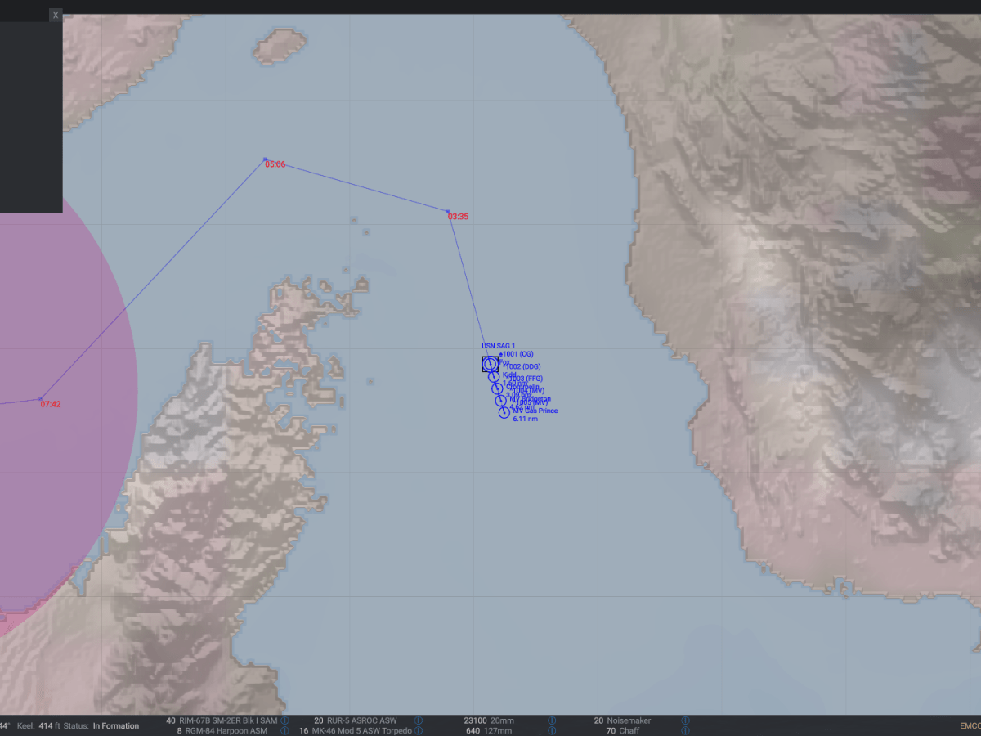
Task: Show info for 127mm ammunition
Action: [x=552, y=730]
